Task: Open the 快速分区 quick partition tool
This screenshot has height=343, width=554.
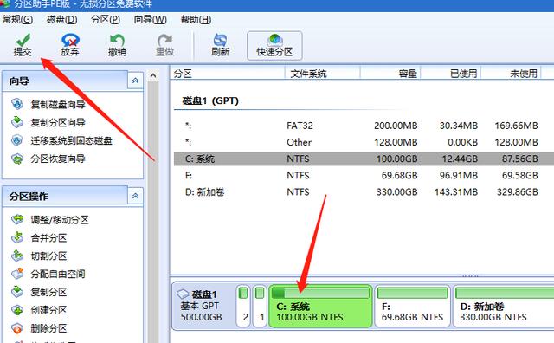Action: tap(274, 46)
